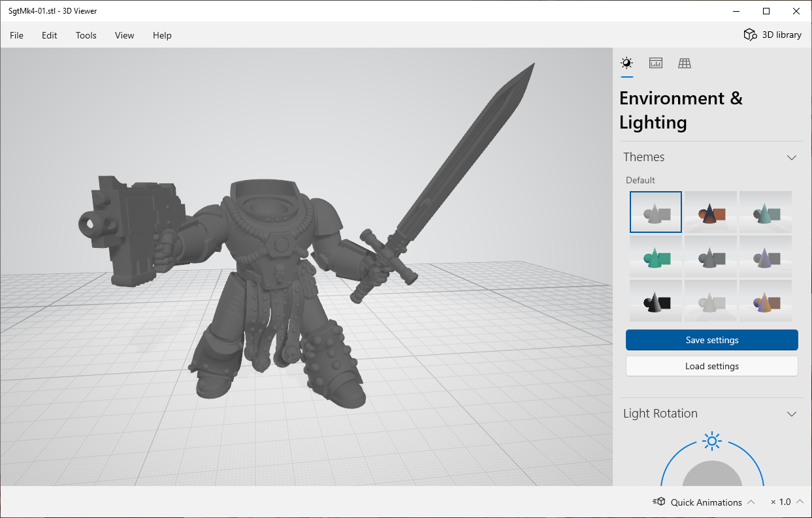This screenshot has height=518, width=812.
Task: Open the Environment & Lighting sun tab
Action: 626,63
